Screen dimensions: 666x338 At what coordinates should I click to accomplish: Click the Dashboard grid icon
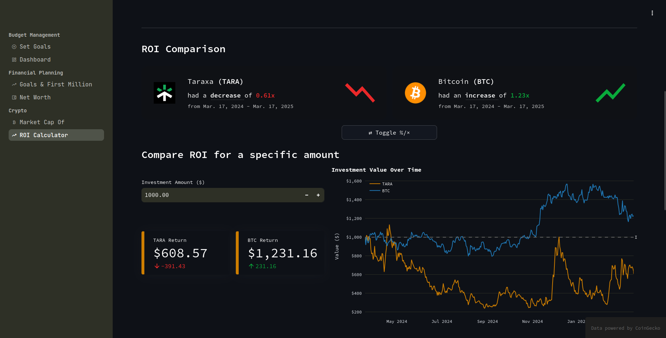point(14,59)
